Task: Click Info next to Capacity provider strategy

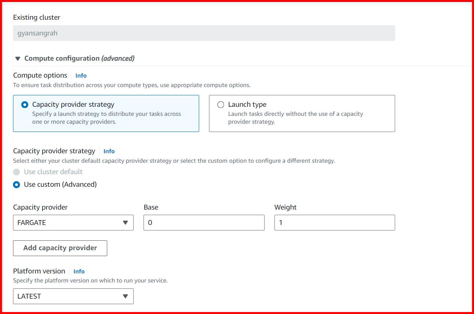Action: coord(109,151)
